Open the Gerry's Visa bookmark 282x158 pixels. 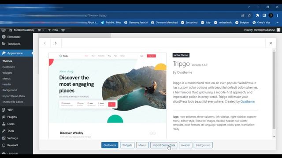(261, 22)
